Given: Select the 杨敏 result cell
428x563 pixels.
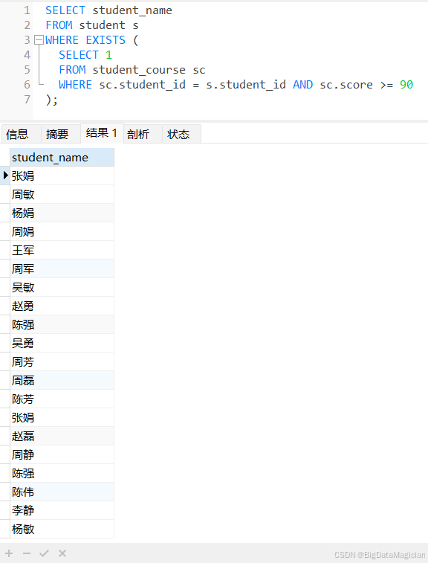Looking at the screenshot, I should point(62,529).
